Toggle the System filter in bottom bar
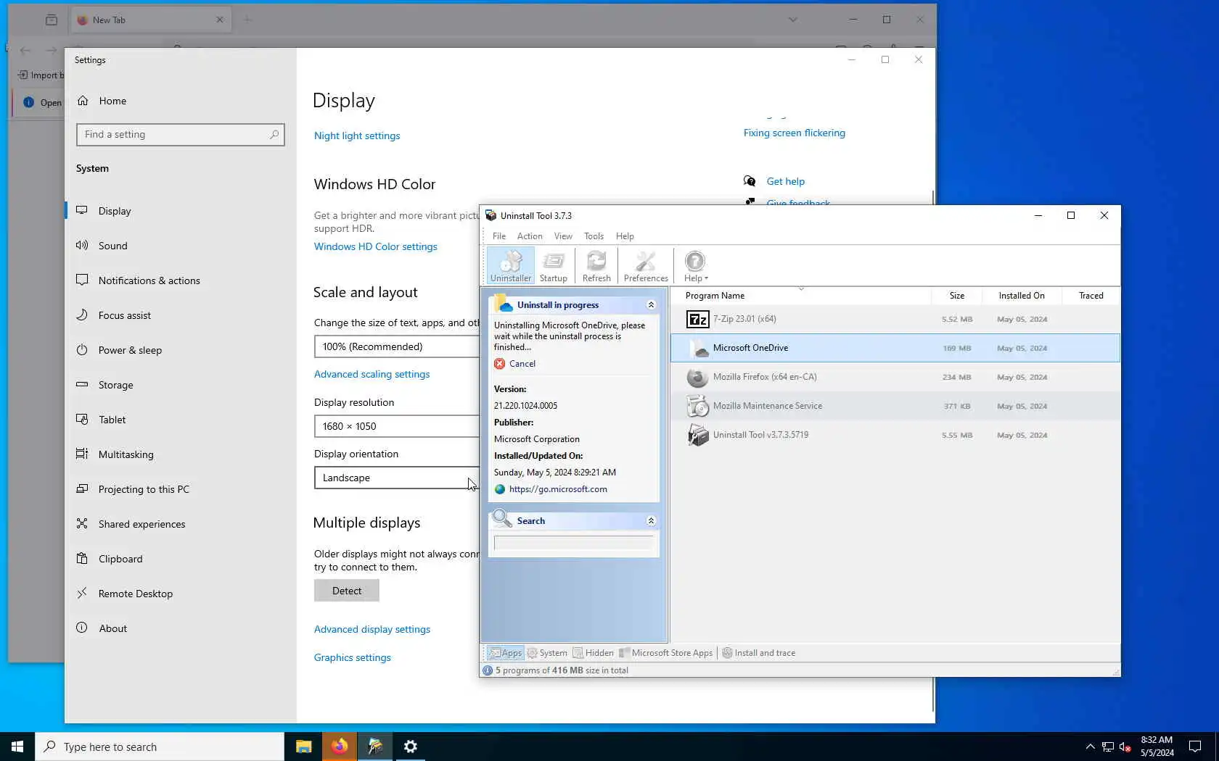 [x=547, y=653]
